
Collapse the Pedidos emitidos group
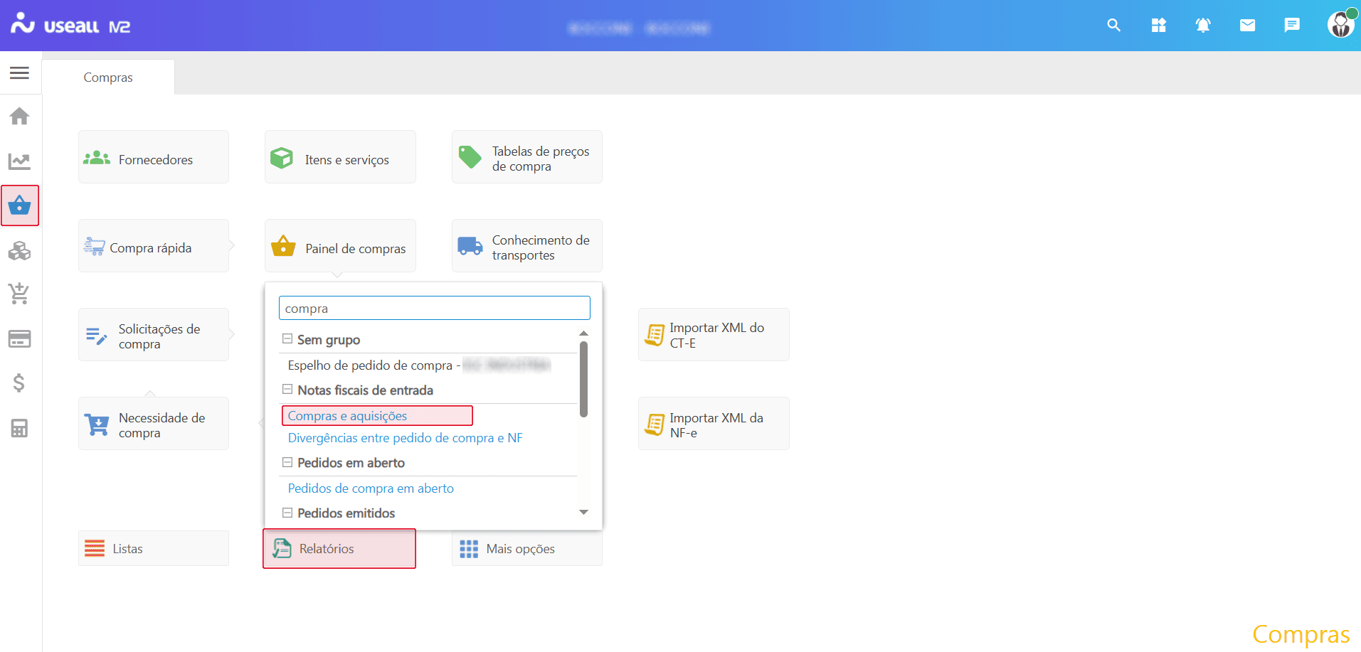point(287,513)
